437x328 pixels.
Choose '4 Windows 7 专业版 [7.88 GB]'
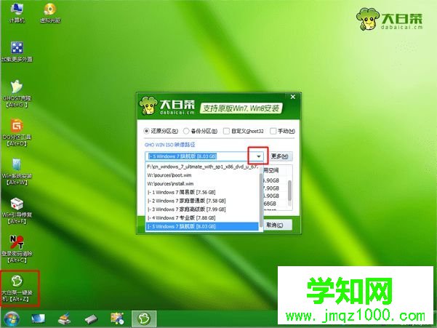(x=202, y=218)
